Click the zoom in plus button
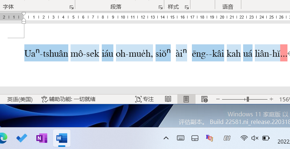 (271, 99)
